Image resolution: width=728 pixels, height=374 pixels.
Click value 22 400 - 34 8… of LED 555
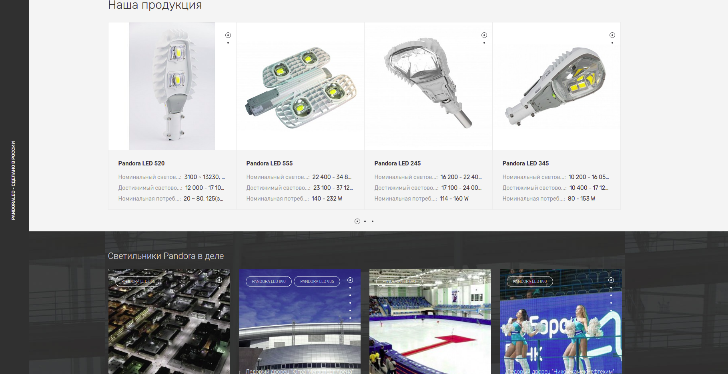pos(332,177)
